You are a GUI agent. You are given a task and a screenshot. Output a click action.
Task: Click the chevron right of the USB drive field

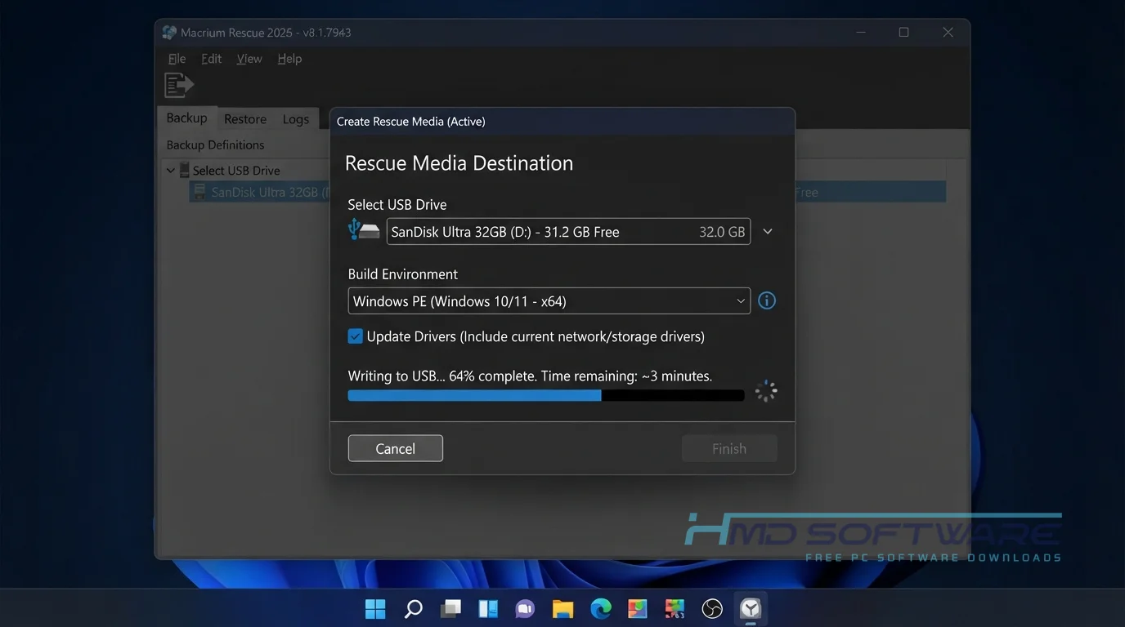coord(768,231)
